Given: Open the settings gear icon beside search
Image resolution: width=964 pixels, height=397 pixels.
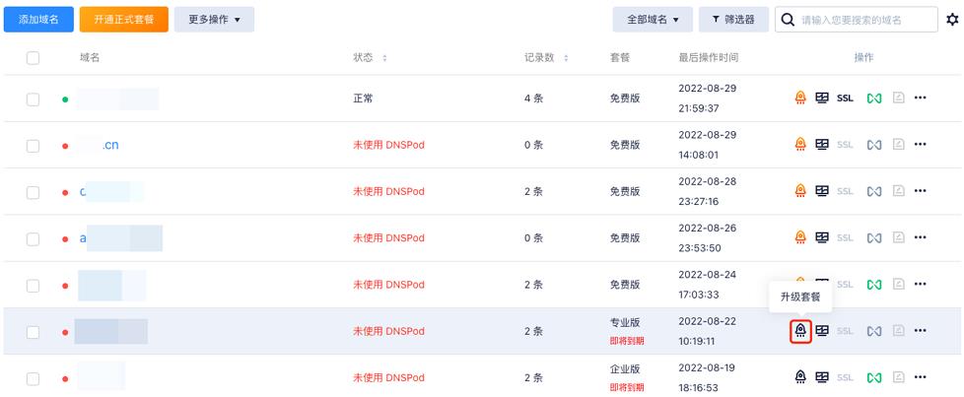Looking at the screenshot, I should tap(952, 20).
